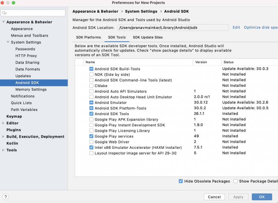Screen dimensions: 278x203
Task: Switch to the SDK Platforms tab
Action: [88, 37]
